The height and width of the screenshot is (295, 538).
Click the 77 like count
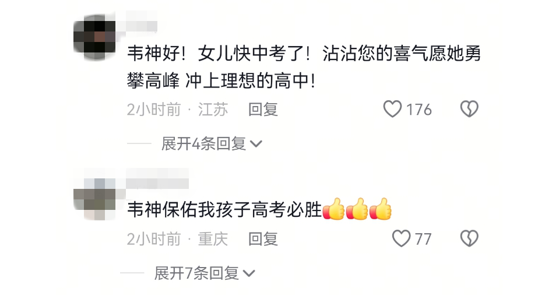click(423, 239)
